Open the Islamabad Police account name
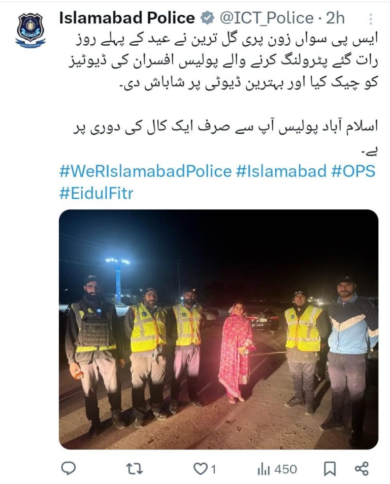This screenshot has height=484, width=390. 127,18
